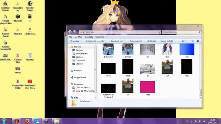Select Gruppo home in navigation pane

pyautogui.click(x=78, y=77)
